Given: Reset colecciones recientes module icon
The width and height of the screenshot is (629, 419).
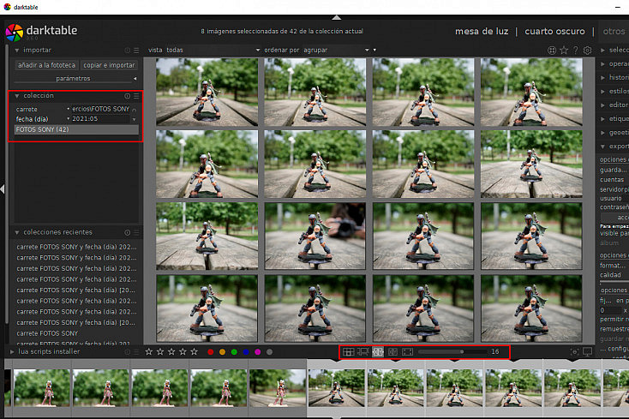Looking at the screenshot, I should coord(127,232).
